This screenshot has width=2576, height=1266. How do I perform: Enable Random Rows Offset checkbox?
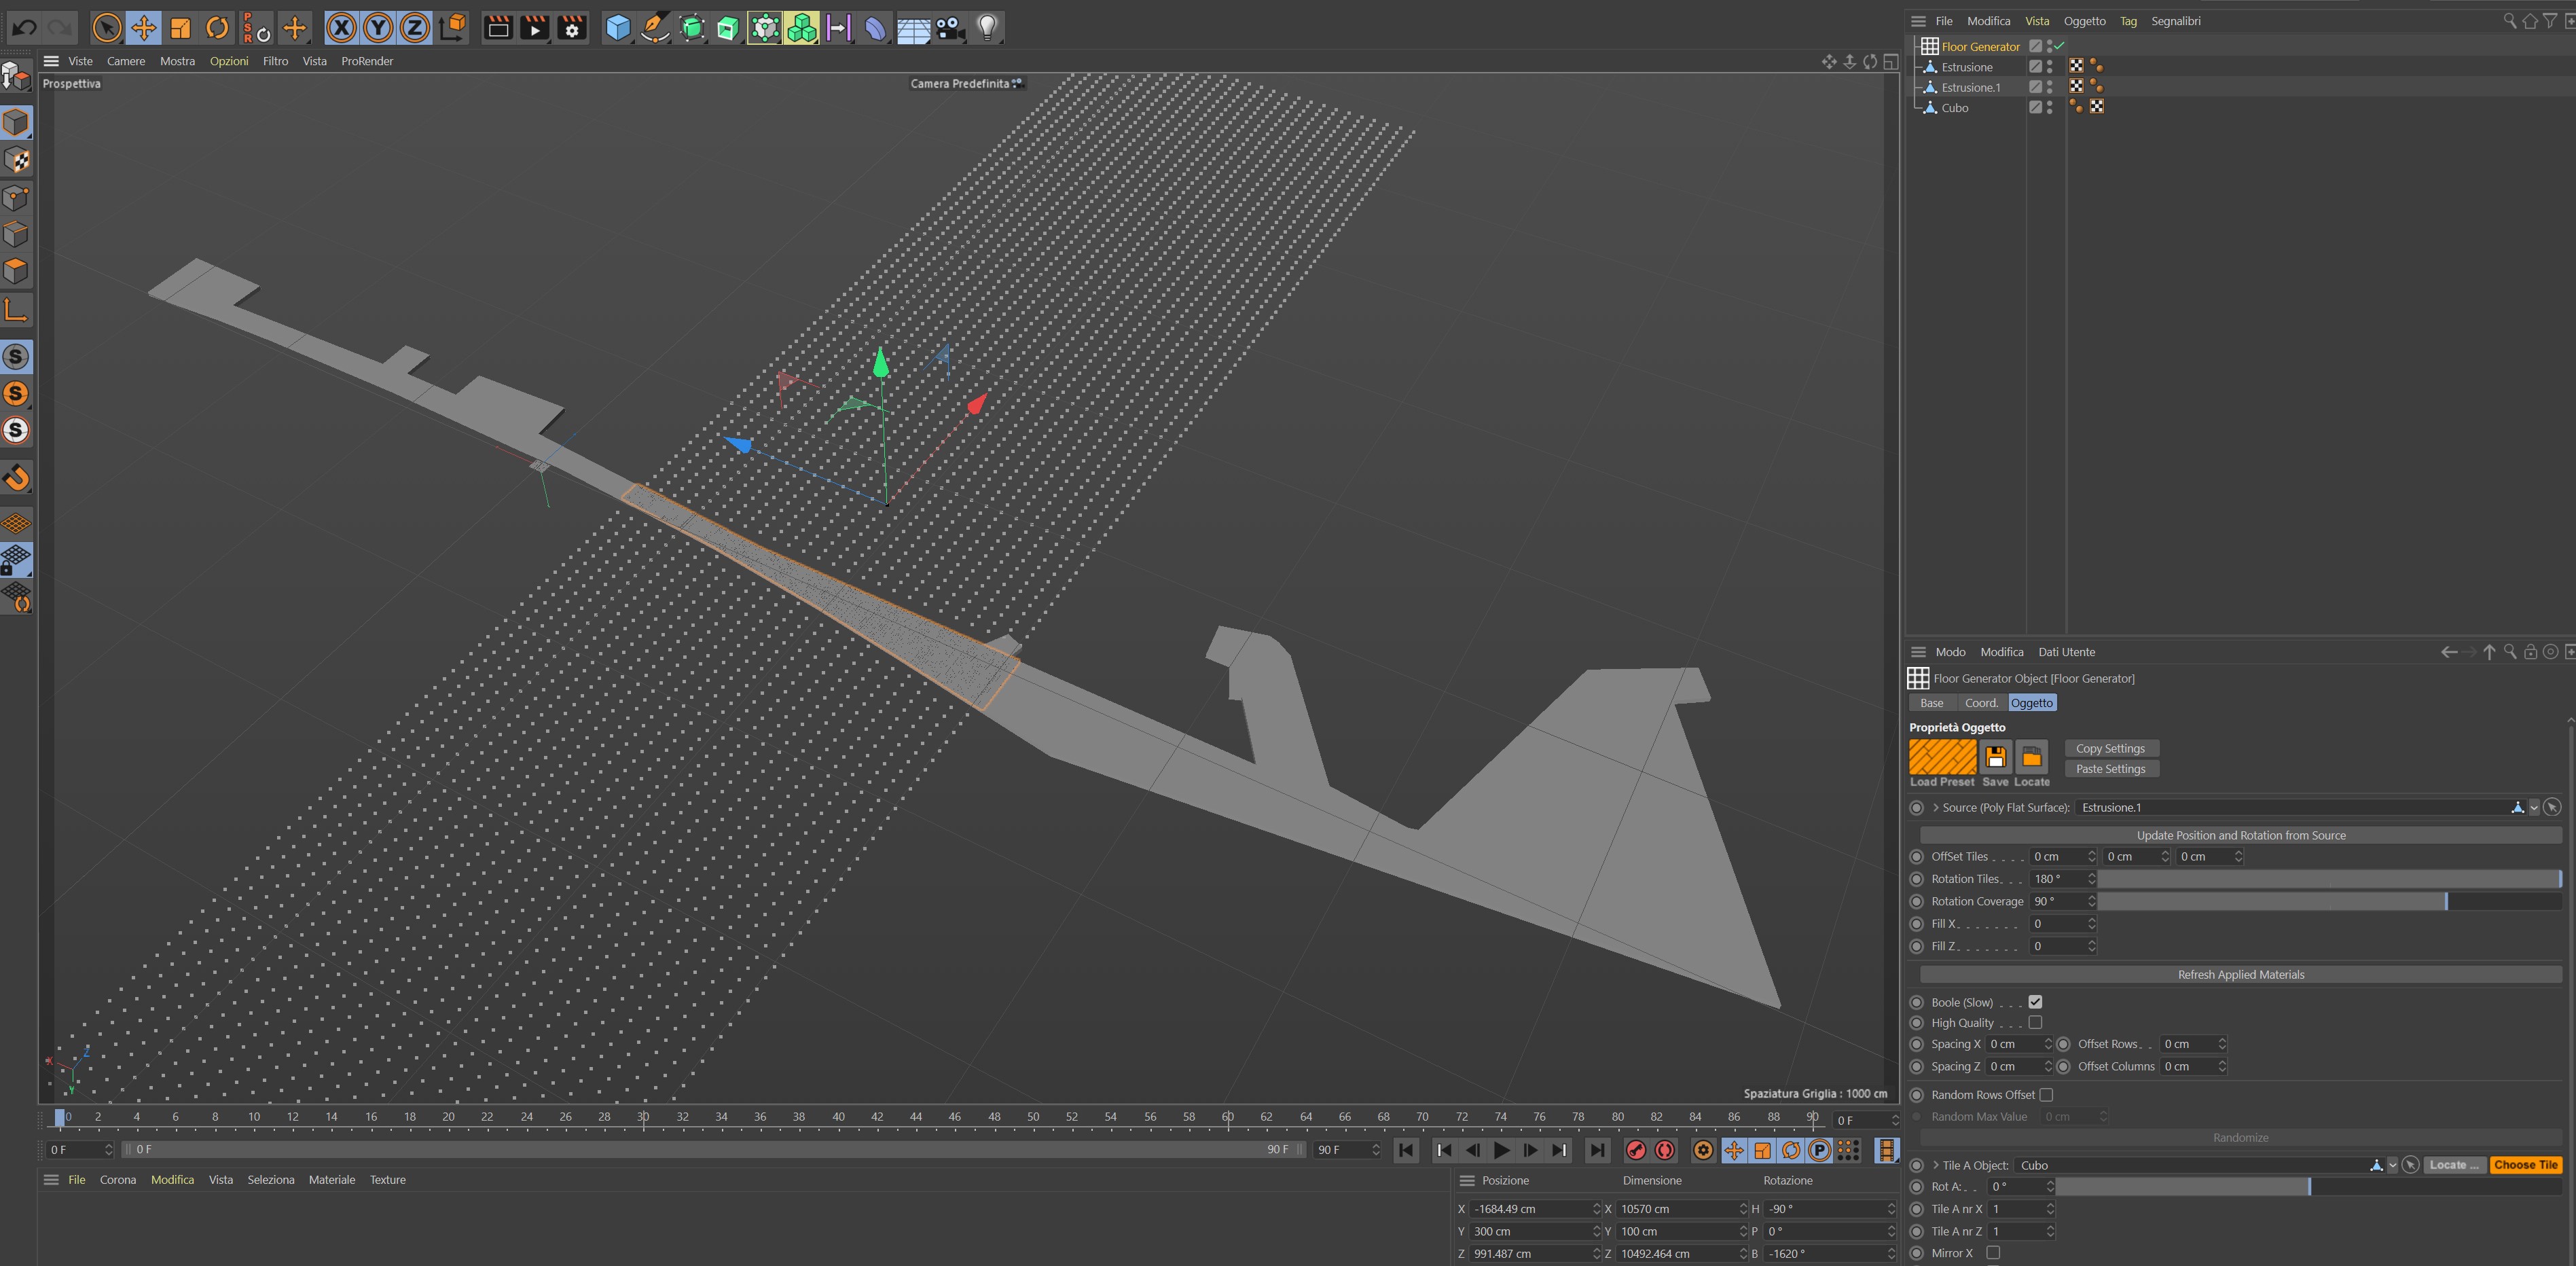coord(2046,1095)
